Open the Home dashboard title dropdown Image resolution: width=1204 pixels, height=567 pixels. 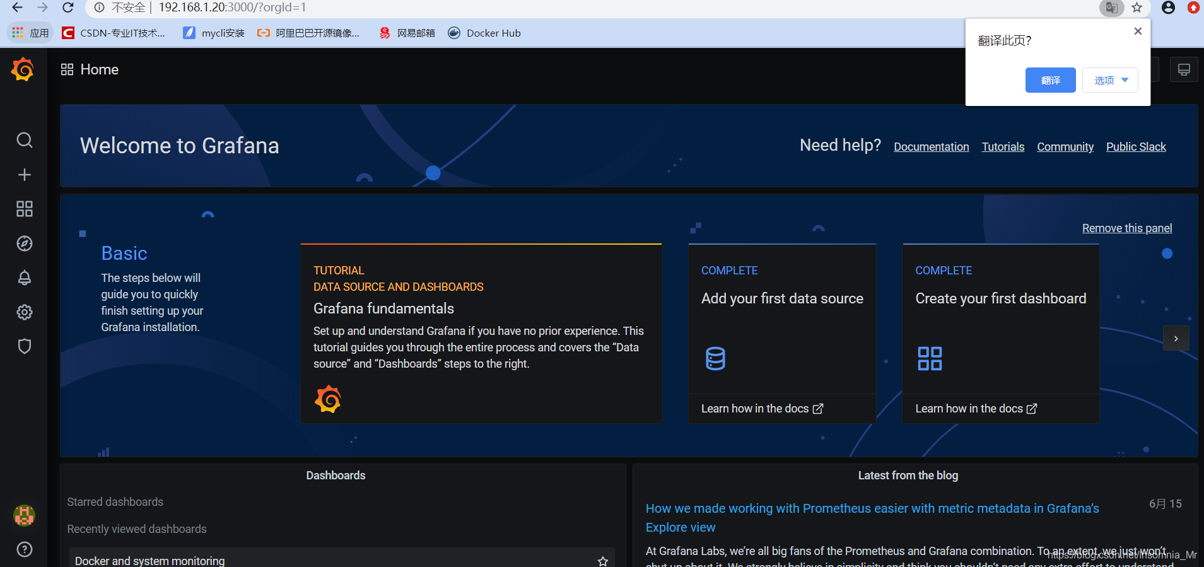point(100,69)
